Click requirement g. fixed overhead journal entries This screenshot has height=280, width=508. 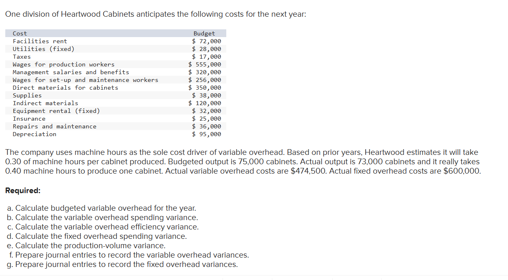[121, 265]
